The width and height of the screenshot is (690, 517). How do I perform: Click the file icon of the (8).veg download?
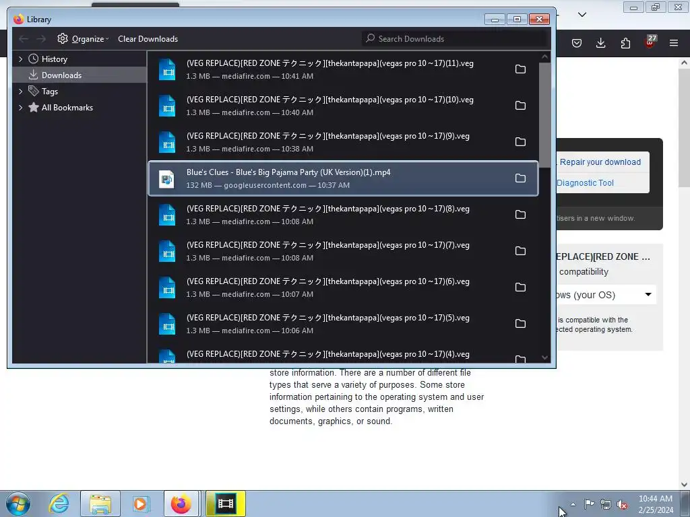tap(167, 215)
